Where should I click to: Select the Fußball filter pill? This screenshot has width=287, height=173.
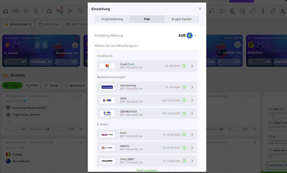pos(12,86)
